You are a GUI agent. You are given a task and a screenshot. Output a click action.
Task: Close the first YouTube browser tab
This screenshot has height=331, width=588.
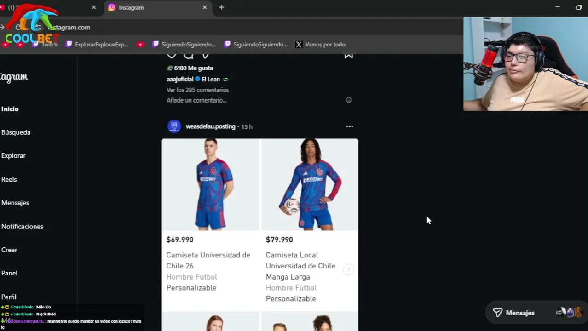point(94,7)
